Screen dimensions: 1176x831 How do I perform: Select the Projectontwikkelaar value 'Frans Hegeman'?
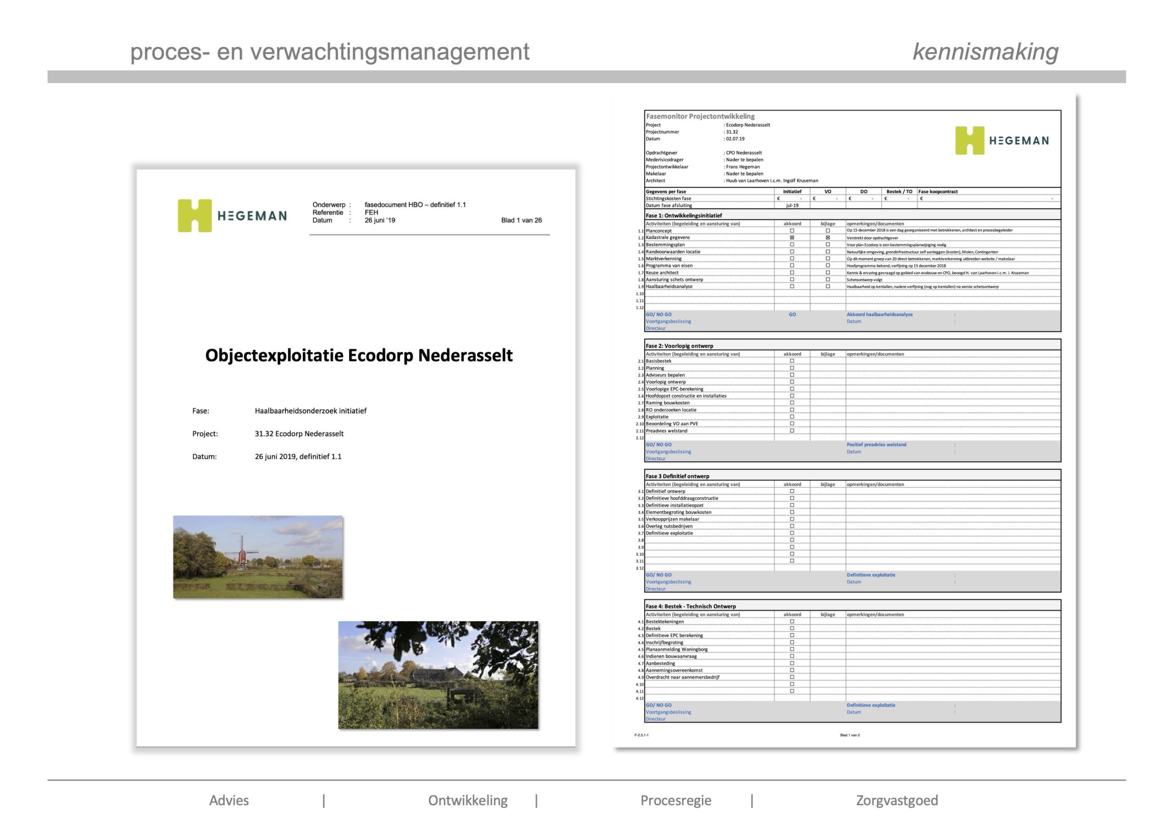743,166
